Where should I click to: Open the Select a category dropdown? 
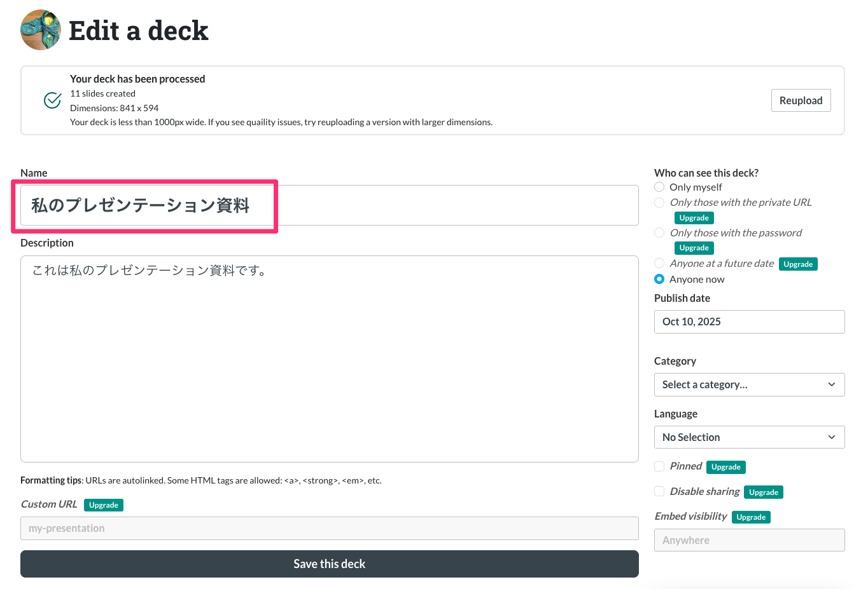point(749,384)
